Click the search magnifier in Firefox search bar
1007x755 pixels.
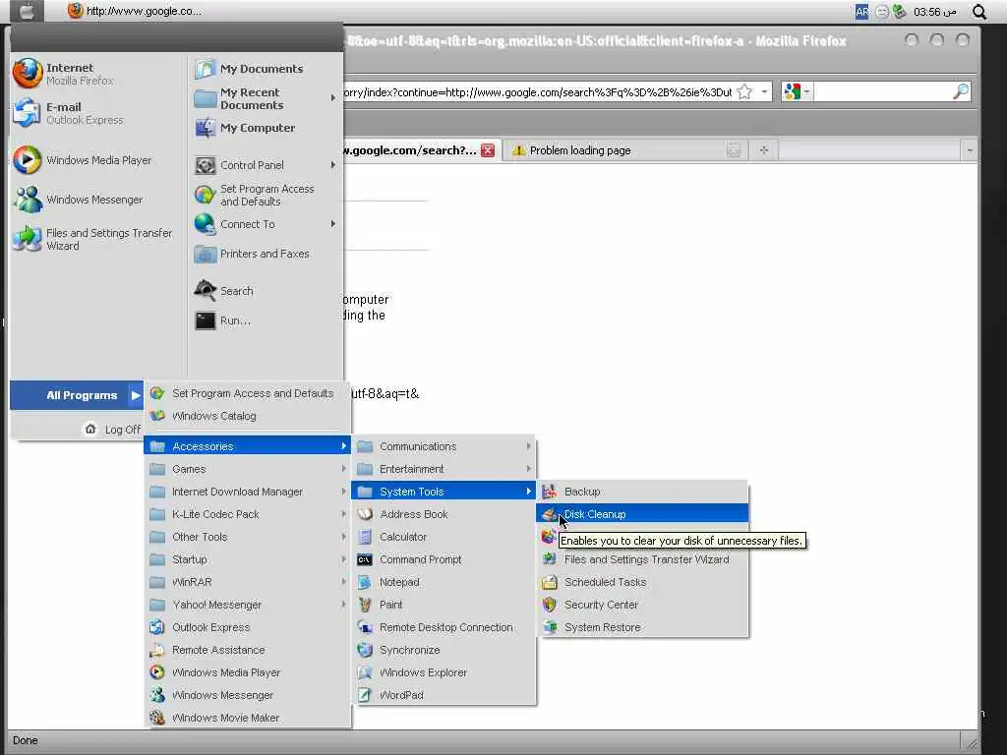(961, 91)
